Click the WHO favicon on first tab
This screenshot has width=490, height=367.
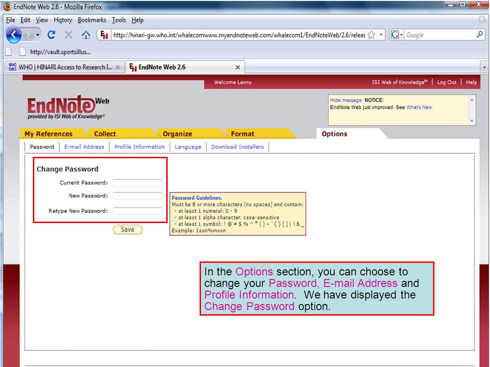coord(13,67)
